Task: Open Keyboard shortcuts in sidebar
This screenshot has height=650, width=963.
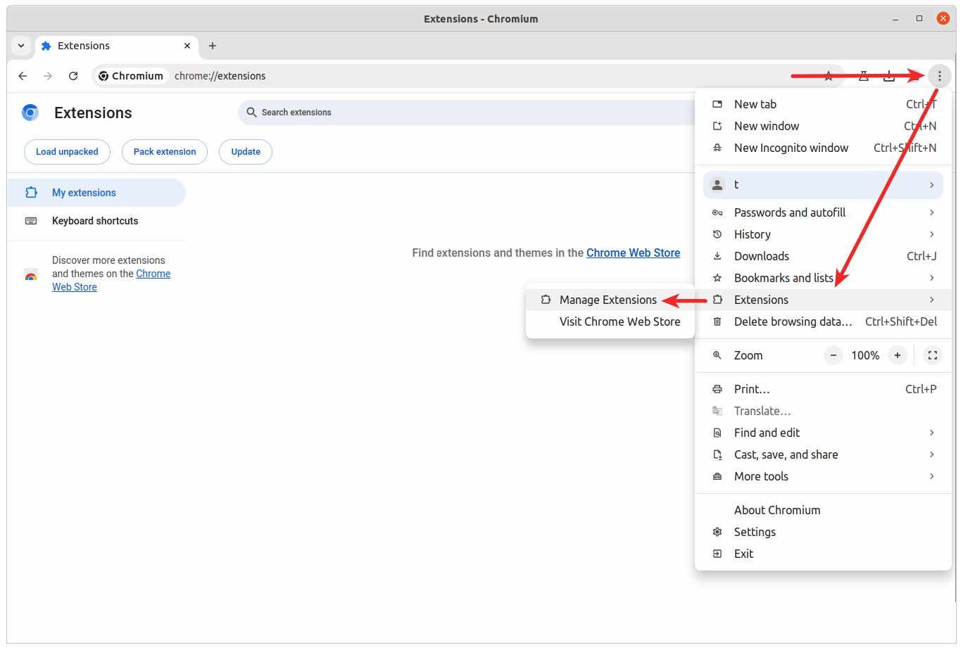Action: (95, 221)
